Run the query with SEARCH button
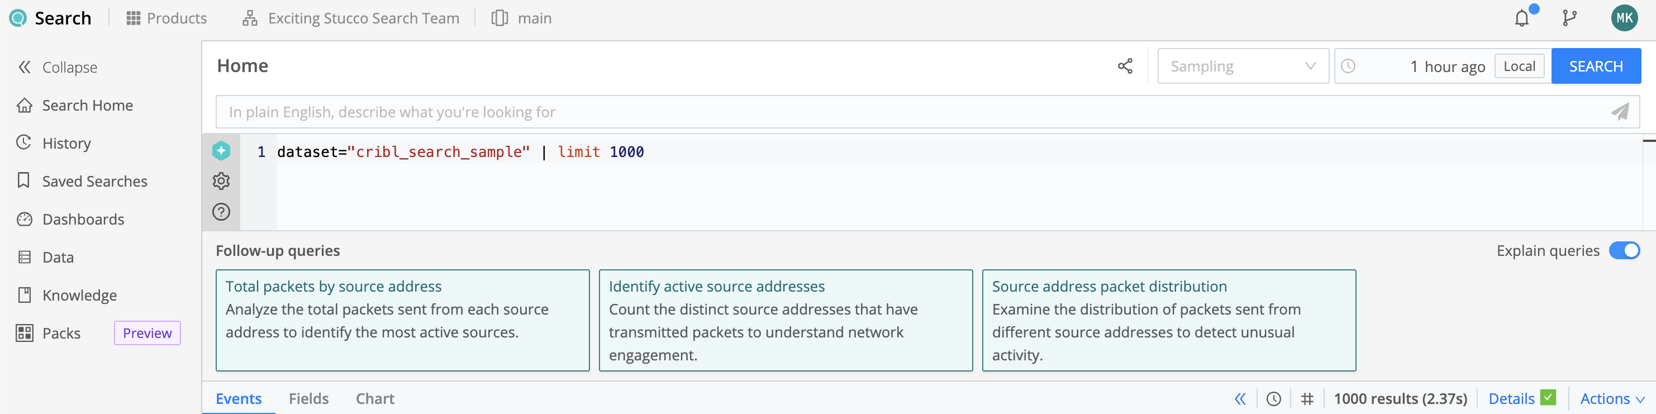The image size is (1656, 414). [x=1596, y=66]
